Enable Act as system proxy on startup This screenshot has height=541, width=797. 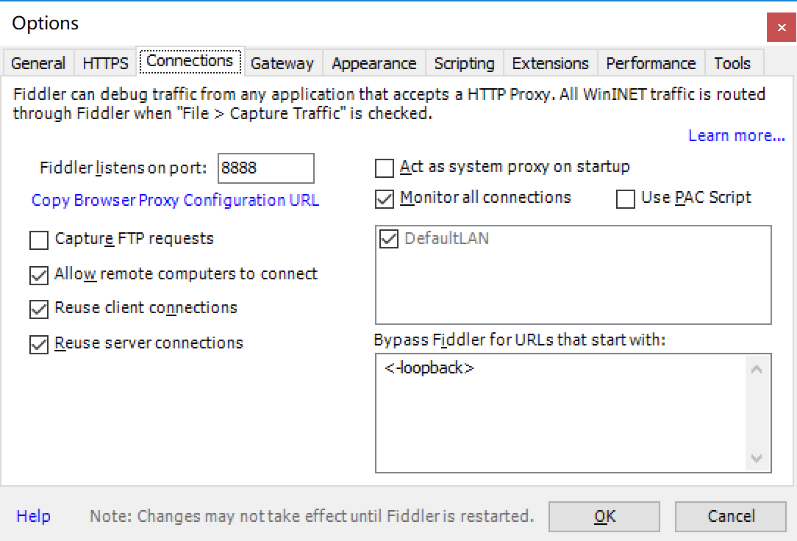coord(385,168)
